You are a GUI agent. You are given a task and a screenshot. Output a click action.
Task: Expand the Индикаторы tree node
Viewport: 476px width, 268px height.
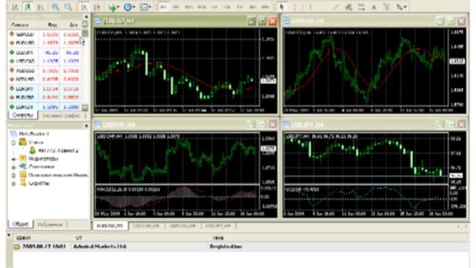tap(13, 159)
